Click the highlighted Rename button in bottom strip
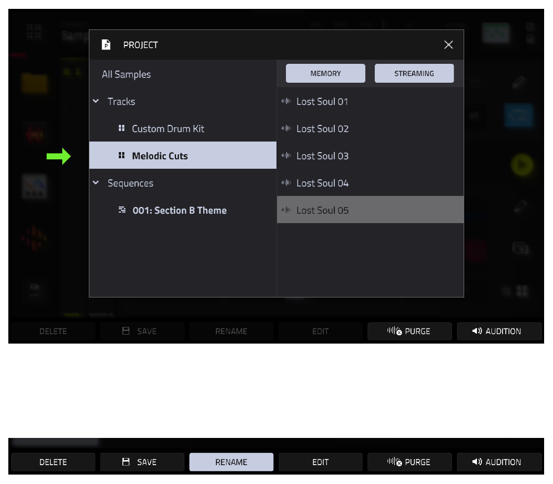Screen dimensions: 553x484 (232, 462)
